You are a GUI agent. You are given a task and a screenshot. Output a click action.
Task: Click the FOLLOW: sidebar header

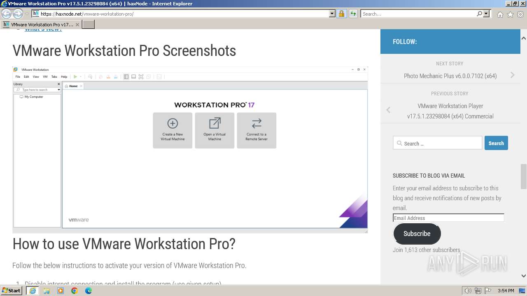click(x=405, y=42)
